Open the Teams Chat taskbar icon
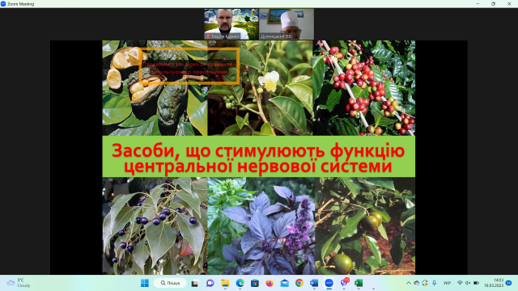Image resolution: width=518 pixels, height=291 pixels. [210, 283]
